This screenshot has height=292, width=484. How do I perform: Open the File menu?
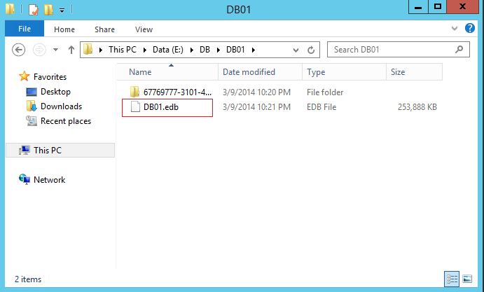[25, 29]
